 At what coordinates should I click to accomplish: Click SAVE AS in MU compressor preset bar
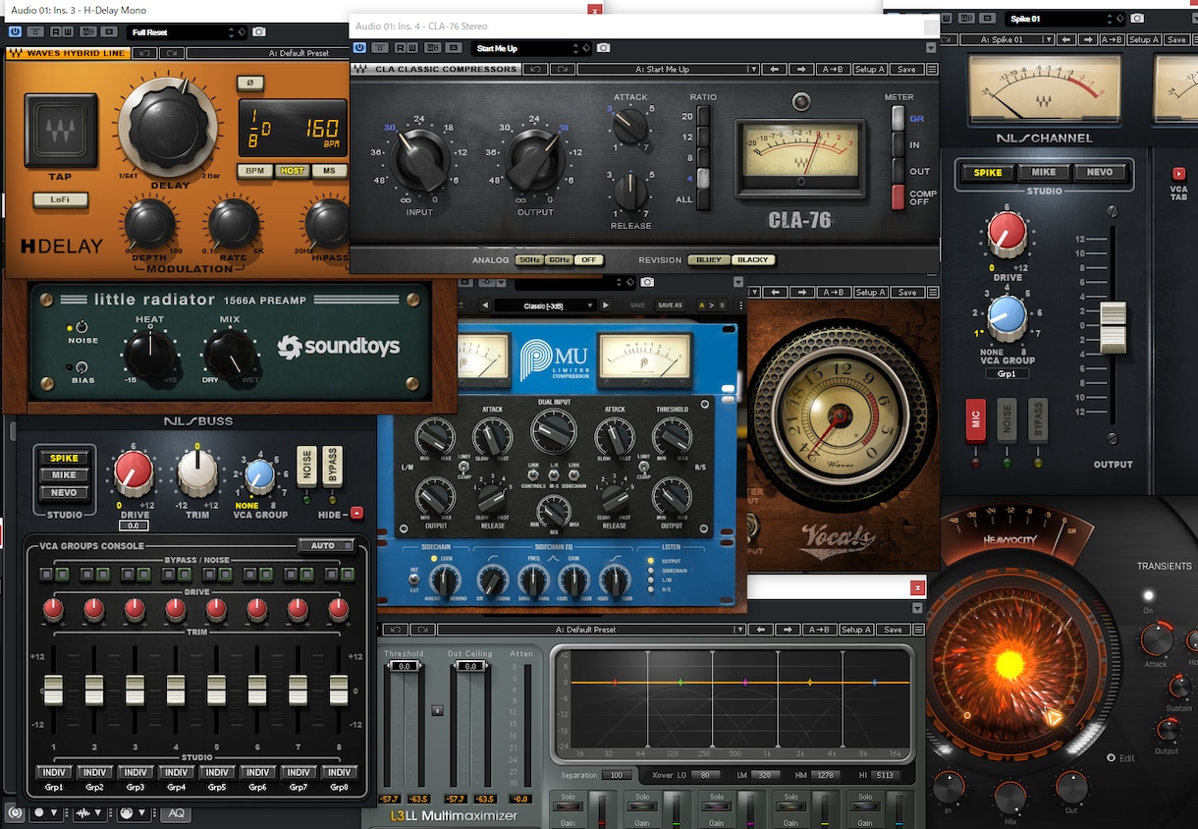[670, 305]
